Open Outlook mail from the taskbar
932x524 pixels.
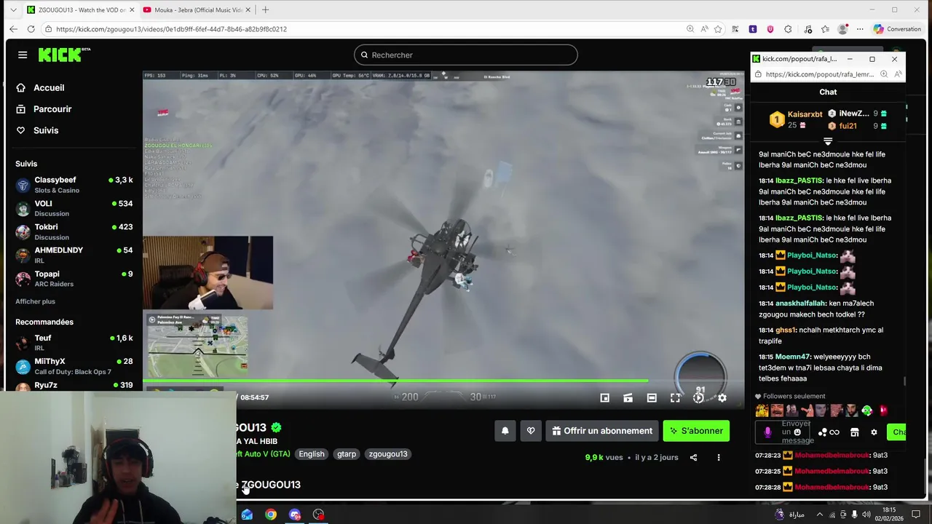tap(247, 515)
